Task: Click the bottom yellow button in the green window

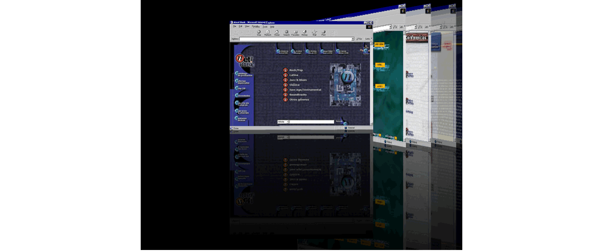Action: point(379,86)
